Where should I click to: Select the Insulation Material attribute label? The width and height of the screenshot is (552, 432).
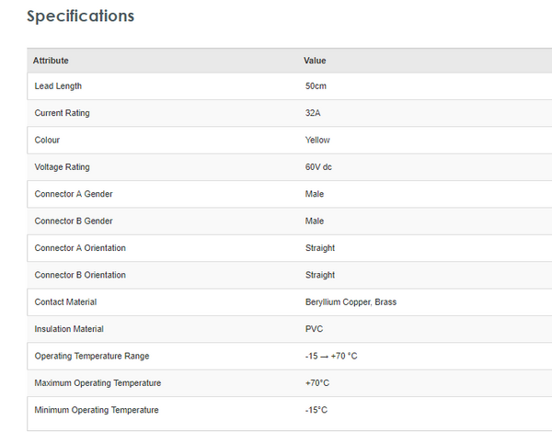(x=71, y=329)
